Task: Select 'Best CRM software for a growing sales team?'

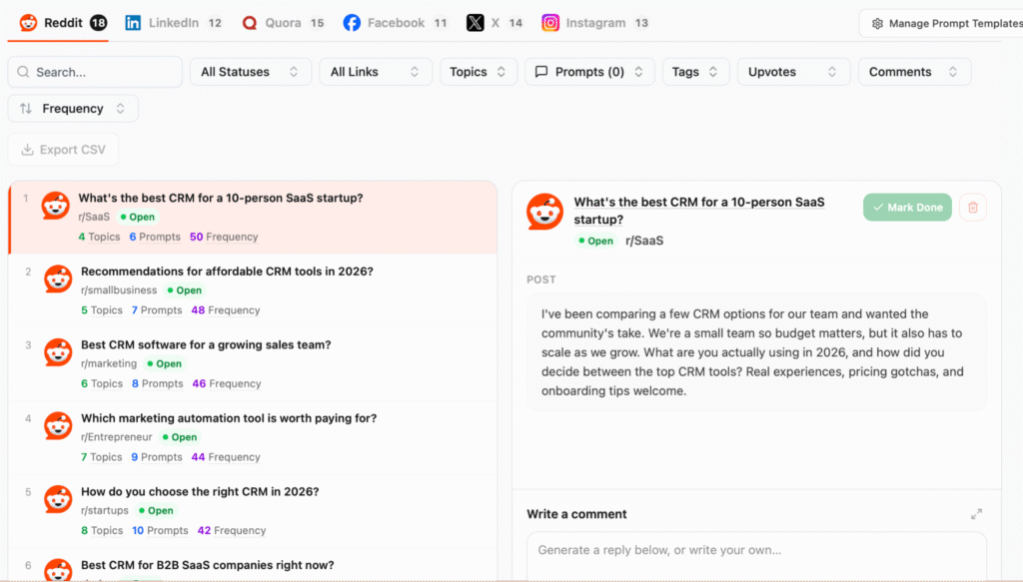Action: (253, 363)
